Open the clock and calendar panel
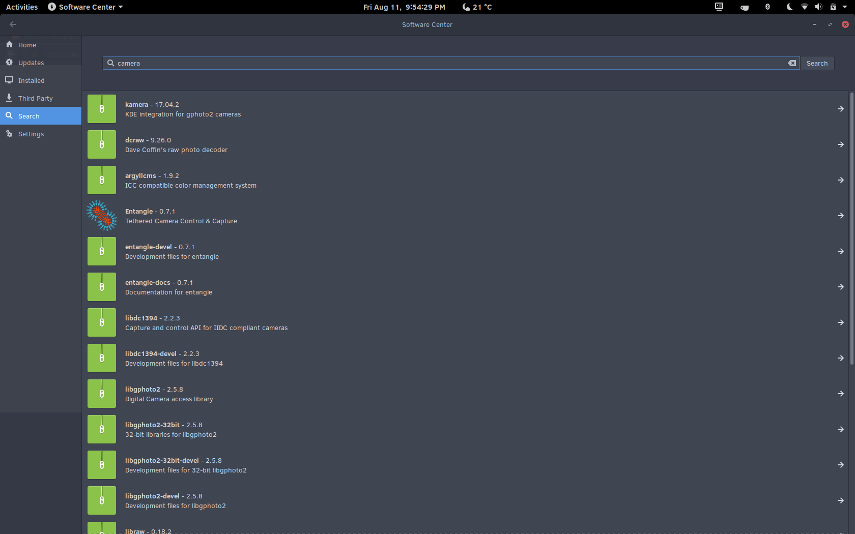855x534 pixels. [404, 7]
